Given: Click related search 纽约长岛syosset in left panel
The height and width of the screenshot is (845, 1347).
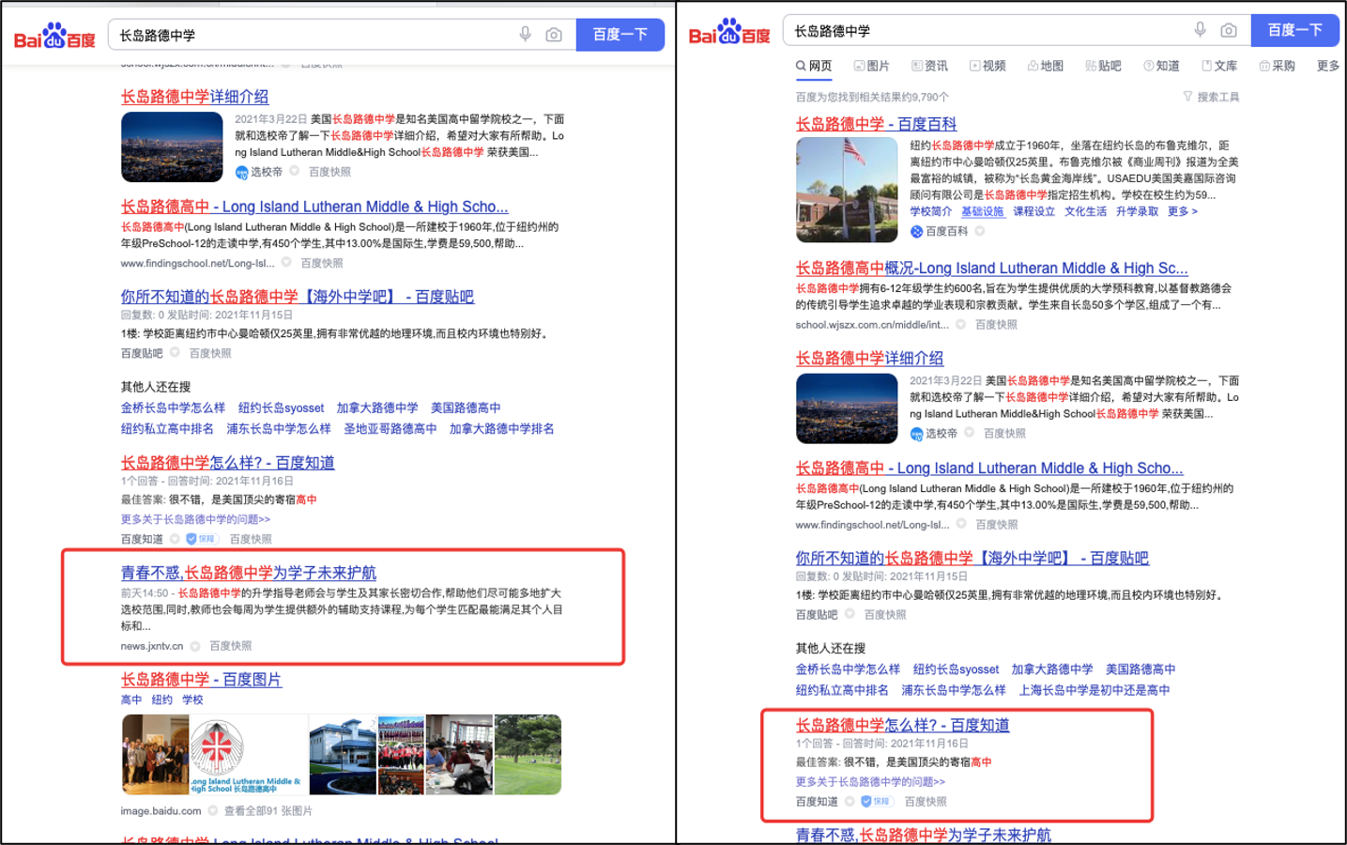Looking at the screenshot, I should [x=281, y=408].
